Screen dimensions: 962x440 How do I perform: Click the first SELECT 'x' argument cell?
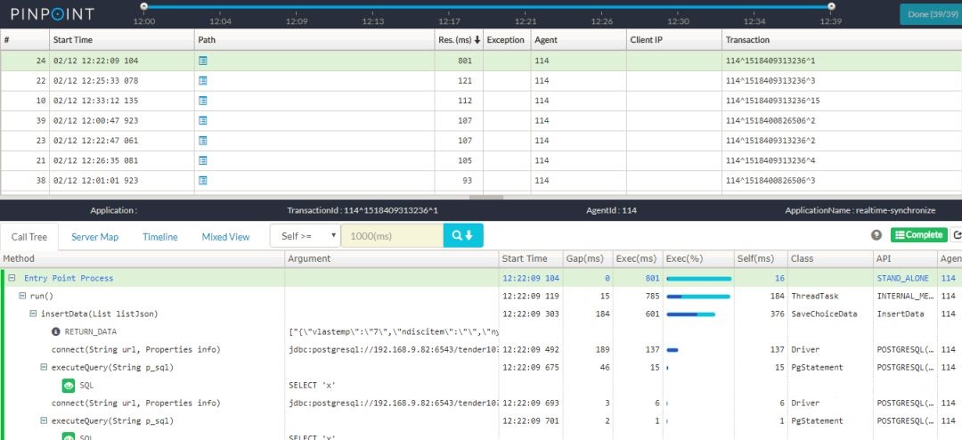pyautogui.click(x=313, y=386)
